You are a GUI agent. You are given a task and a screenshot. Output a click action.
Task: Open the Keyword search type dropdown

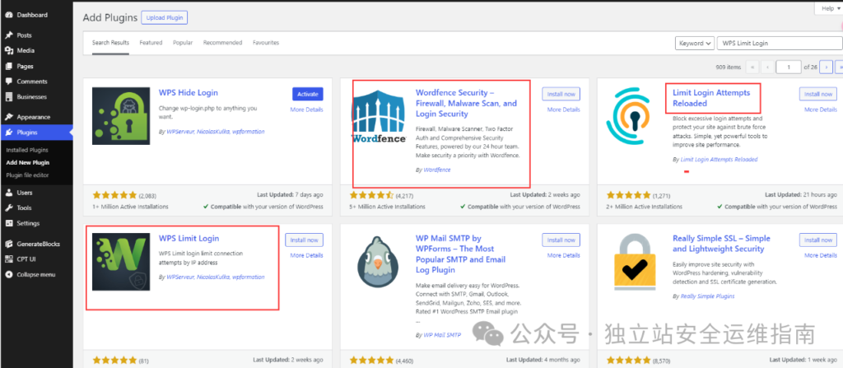point(695,43)
